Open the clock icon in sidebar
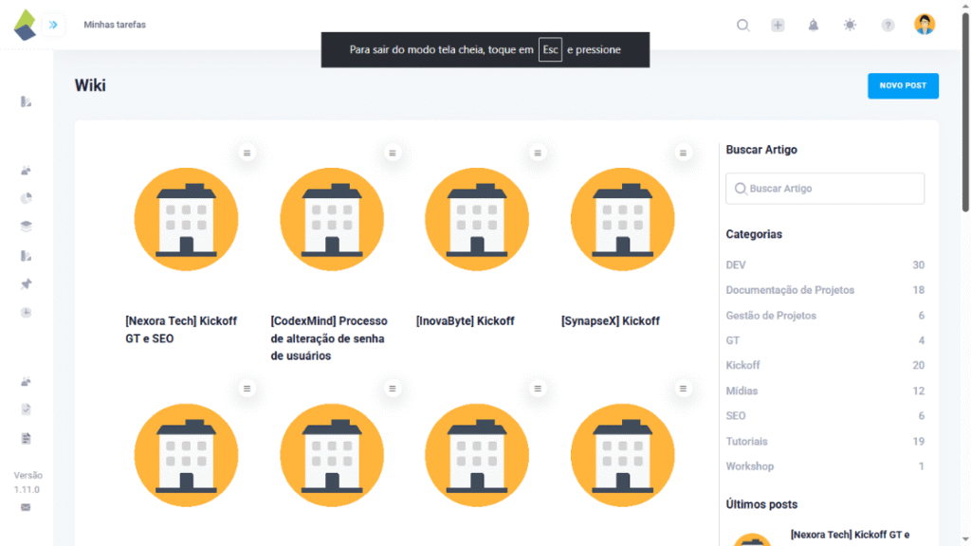This screenshot has height=546, width=971. tap(26, 313)
